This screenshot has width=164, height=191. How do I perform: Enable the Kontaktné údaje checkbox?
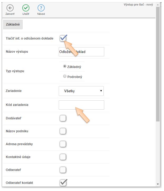pos(63,157)
